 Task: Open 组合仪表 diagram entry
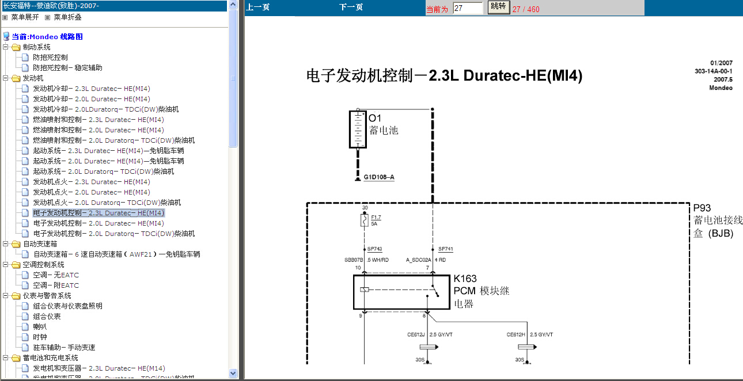point(47,317)
